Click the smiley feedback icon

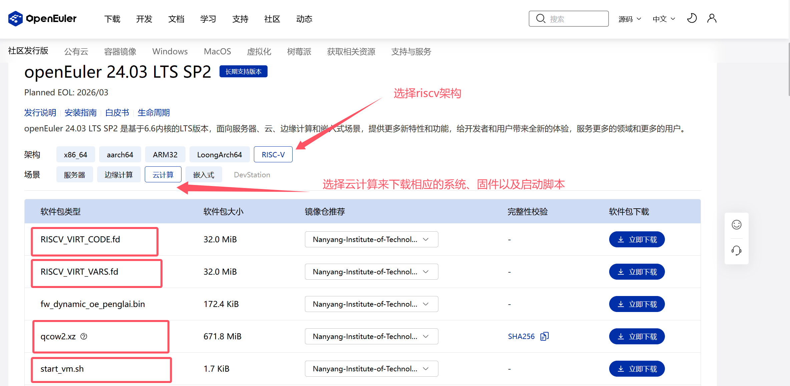[736, 225]
